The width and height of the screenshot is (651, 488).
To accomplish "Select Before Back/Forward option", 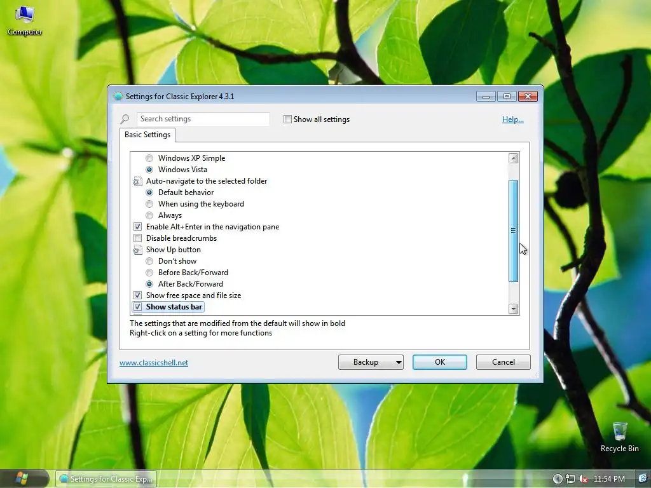I will 149,273.
